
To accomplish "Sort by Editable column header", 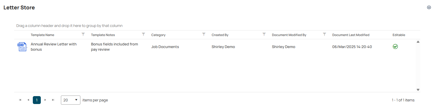I will [399, 35].
